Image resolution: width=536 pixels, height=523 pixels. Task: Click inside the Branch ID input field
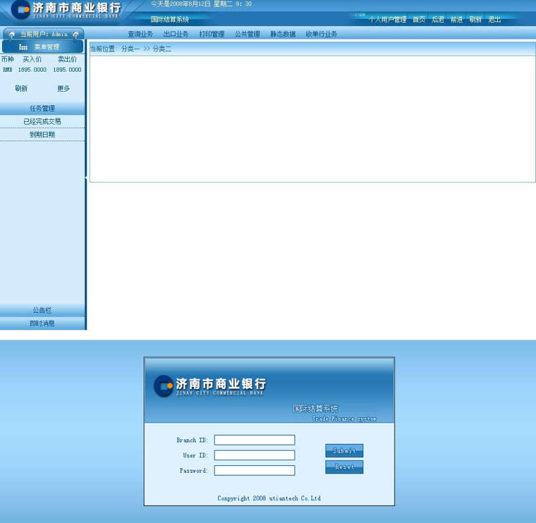tap(254, 440)
